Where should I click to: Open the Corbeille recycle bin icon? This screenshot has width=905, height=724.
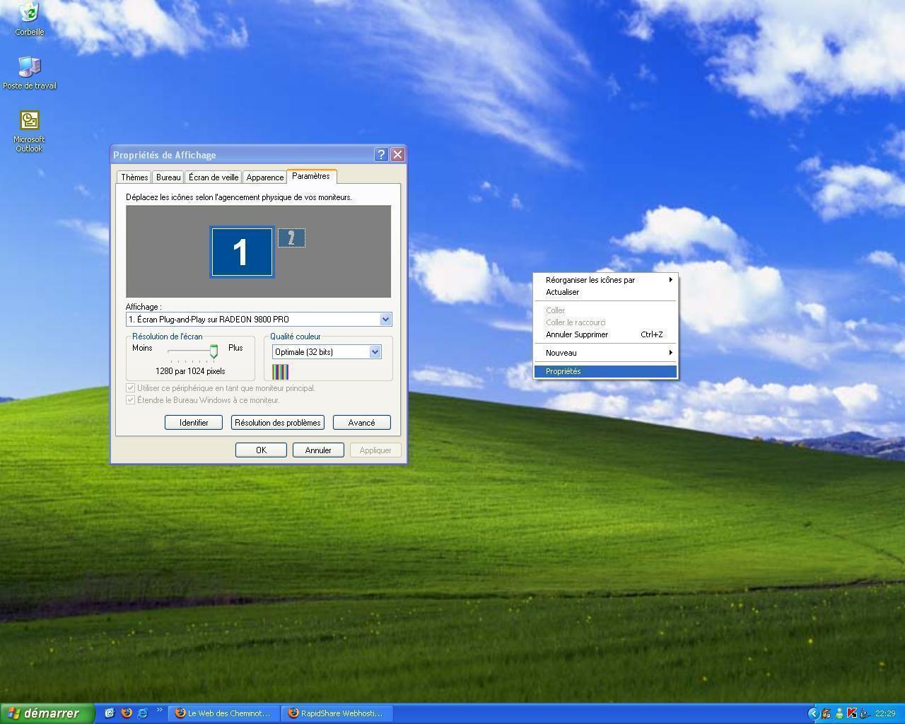pyautogui.click(x=29, y=14)
